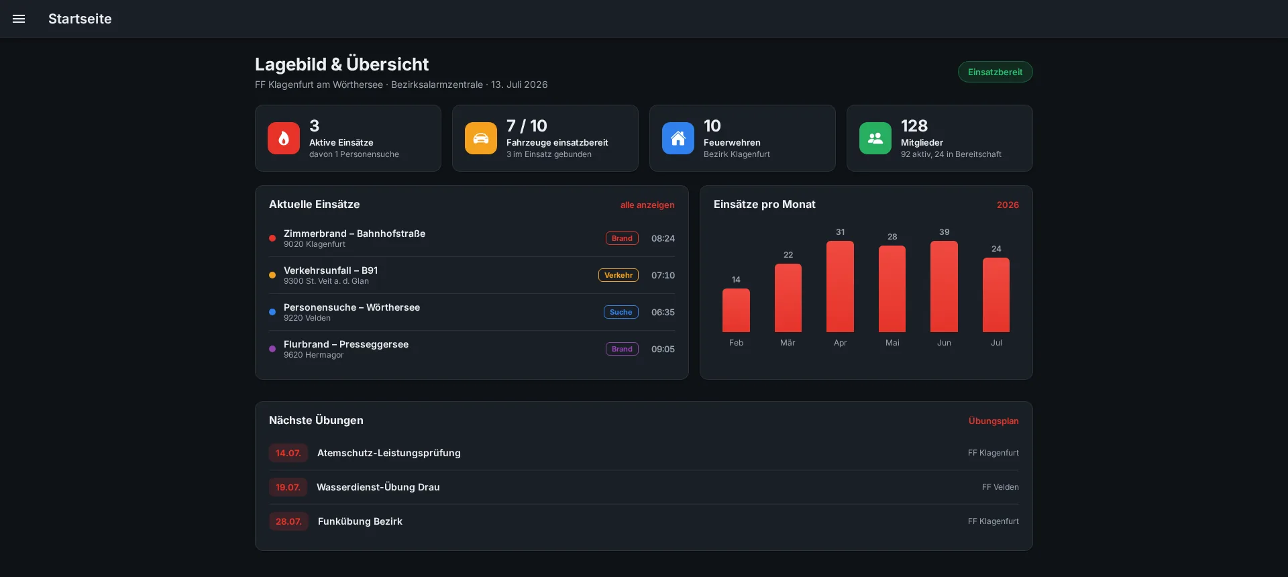Click the Brand tag on Flurbrand row
Viewport: 1288px width, 577px height.
click(622, 349)
